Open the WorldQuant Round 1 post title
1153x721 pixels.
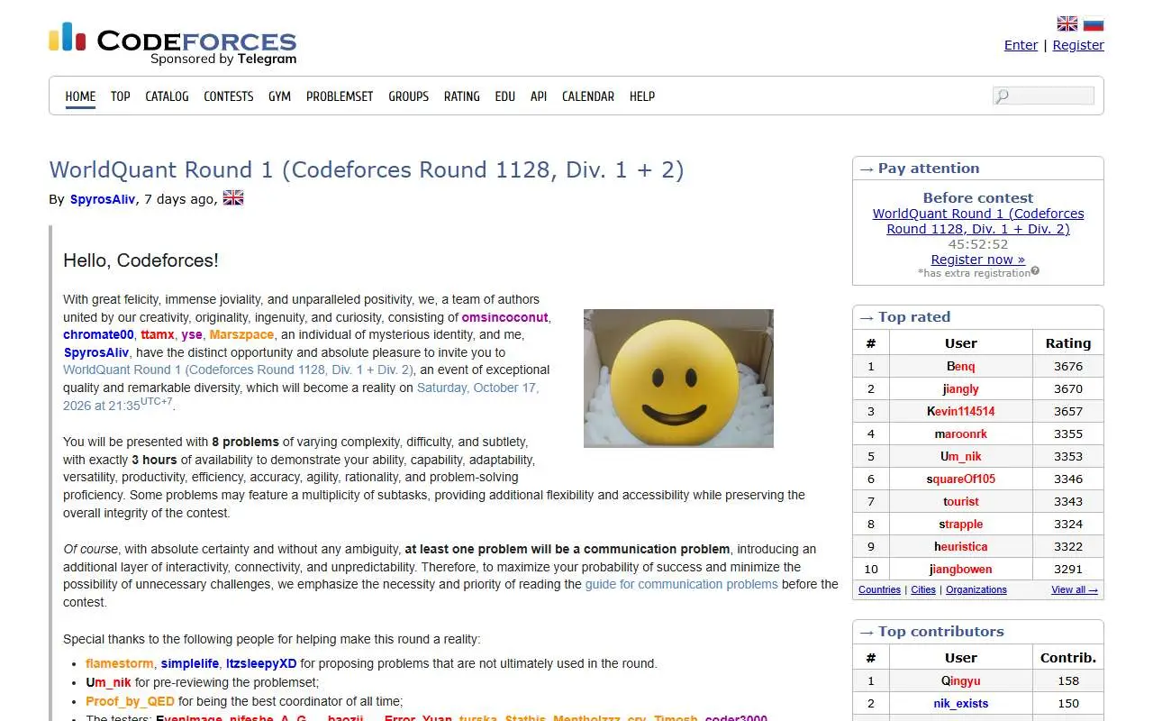click(367, 169)
